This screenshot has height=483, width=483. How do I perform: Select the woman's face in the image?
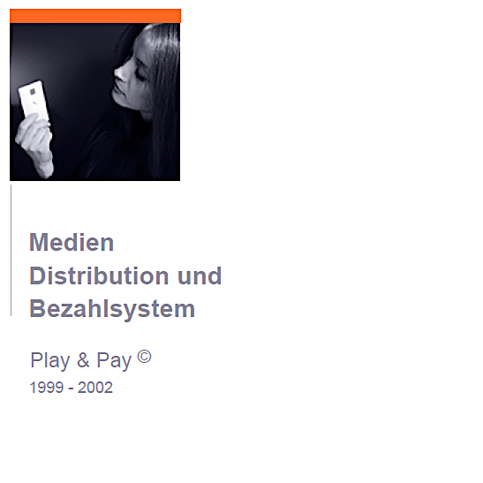130,80
